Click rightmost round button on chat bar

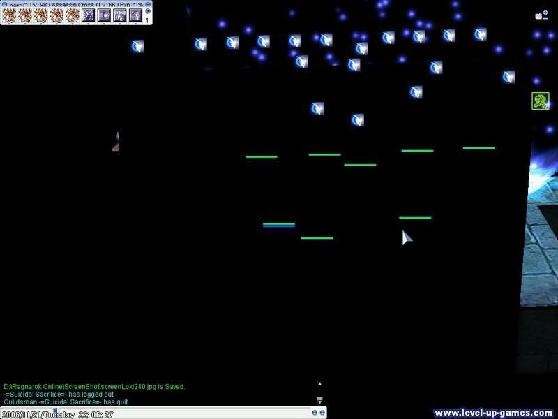(x=322, y=413)
